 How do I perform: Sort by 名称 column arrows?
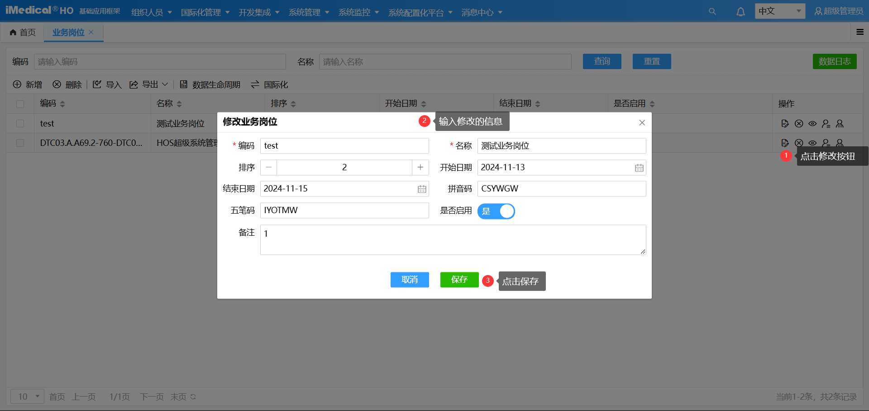(x=179, y=104)
